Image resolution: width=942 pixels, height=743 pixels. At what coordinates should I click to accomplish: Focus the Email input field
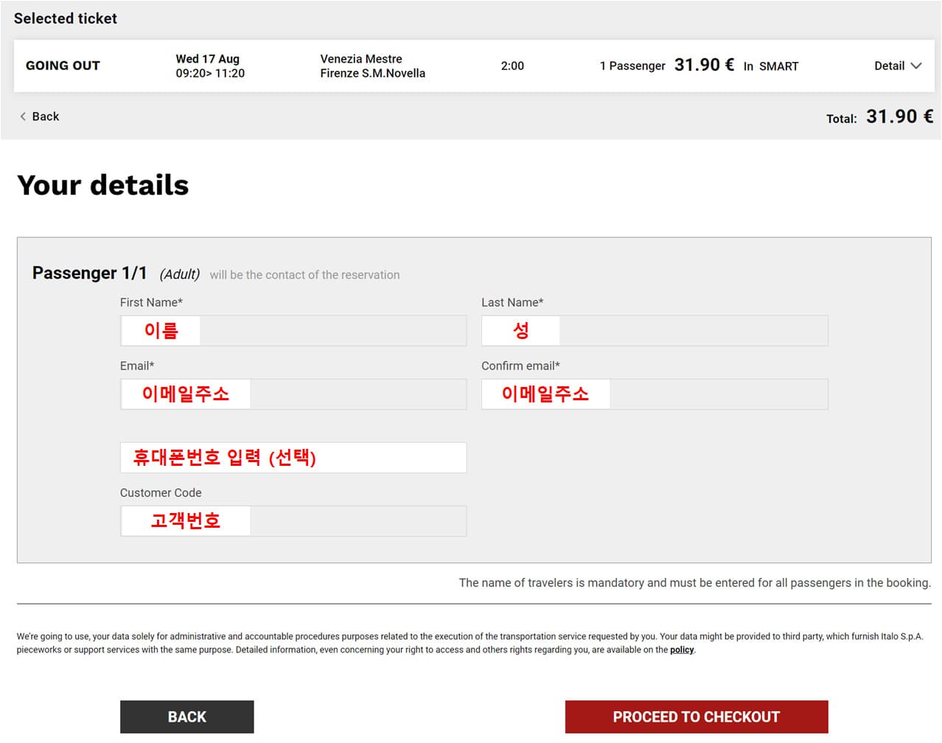[x=293, y=394]
